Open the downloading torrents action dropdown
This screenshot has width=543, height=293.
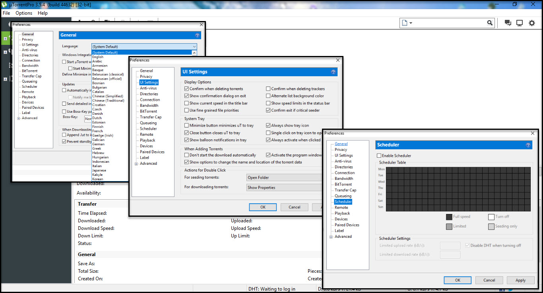284,187
